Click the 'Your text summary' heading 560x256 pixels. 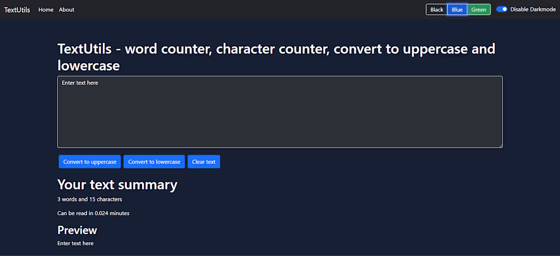[117, 185]
